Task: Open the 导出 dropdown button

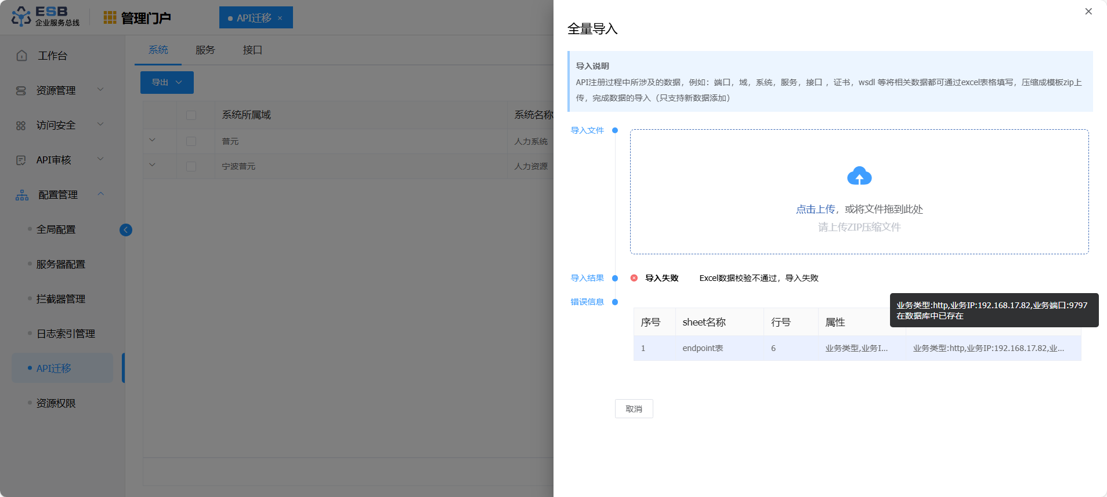Action: (x=167, y=82)
